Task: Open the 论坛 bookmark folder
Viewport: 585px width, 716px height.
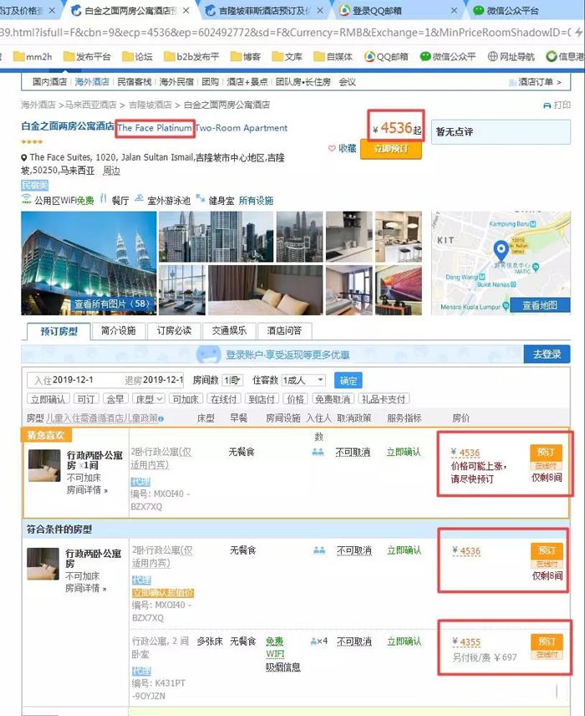Action: [137, 57]
